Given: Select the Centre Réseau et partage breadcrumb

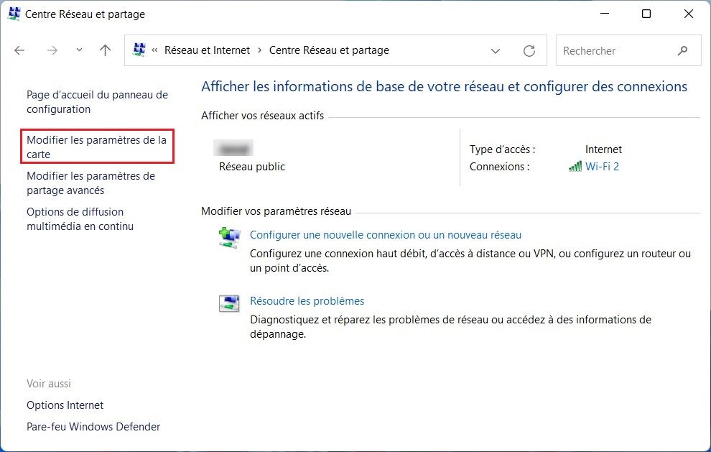Looking at the screenshot, I should 328,50.
